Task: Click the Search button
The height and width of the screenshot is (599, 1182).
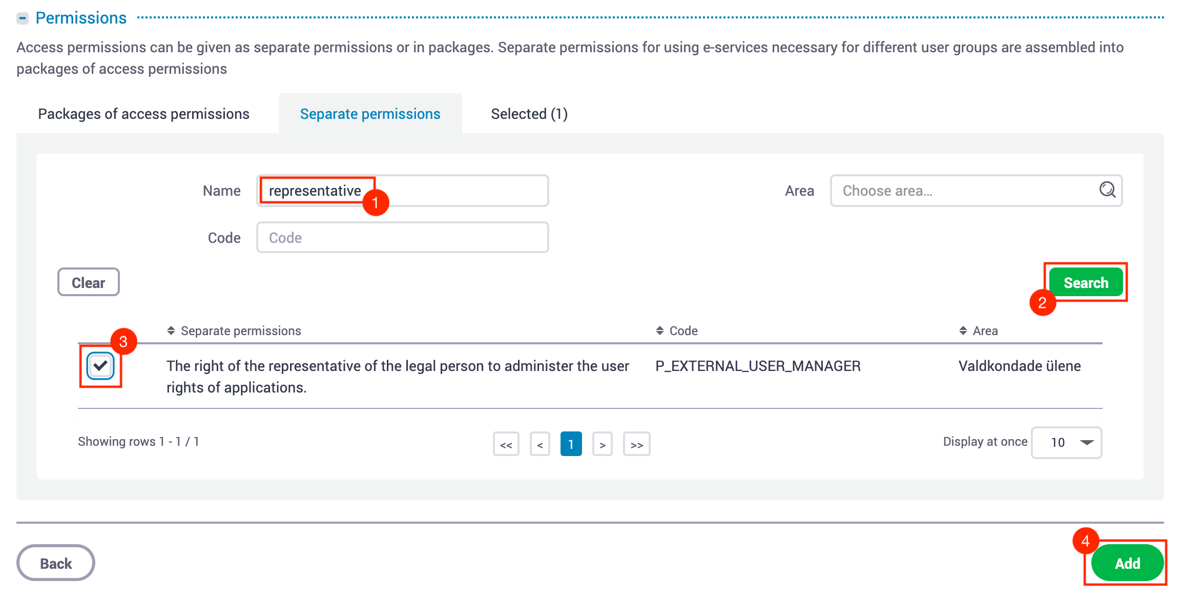Action: [x=1086, y=282]
